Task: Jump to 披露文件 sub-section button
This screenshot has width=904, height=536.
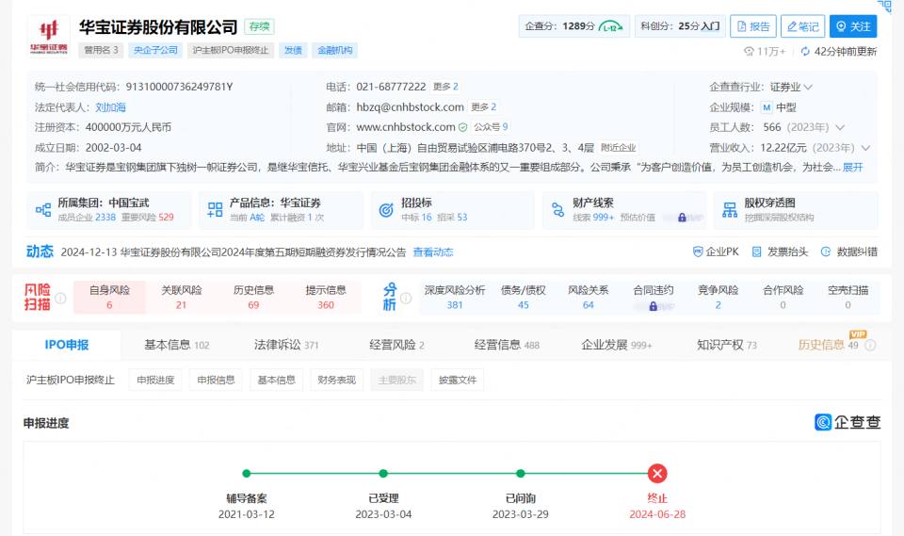Action: point(458,380)
